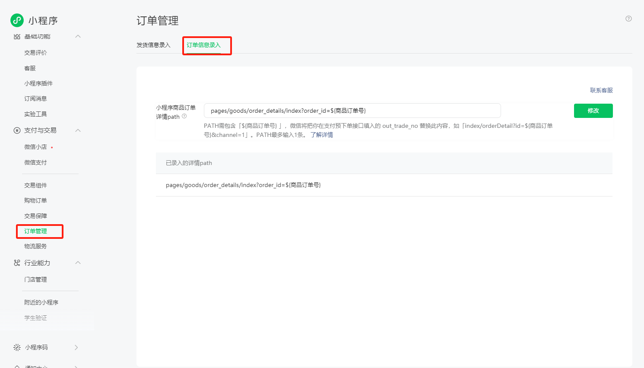Open 客服 in the sidebar
The image size is (644, 368).
(x=30, y=68)
